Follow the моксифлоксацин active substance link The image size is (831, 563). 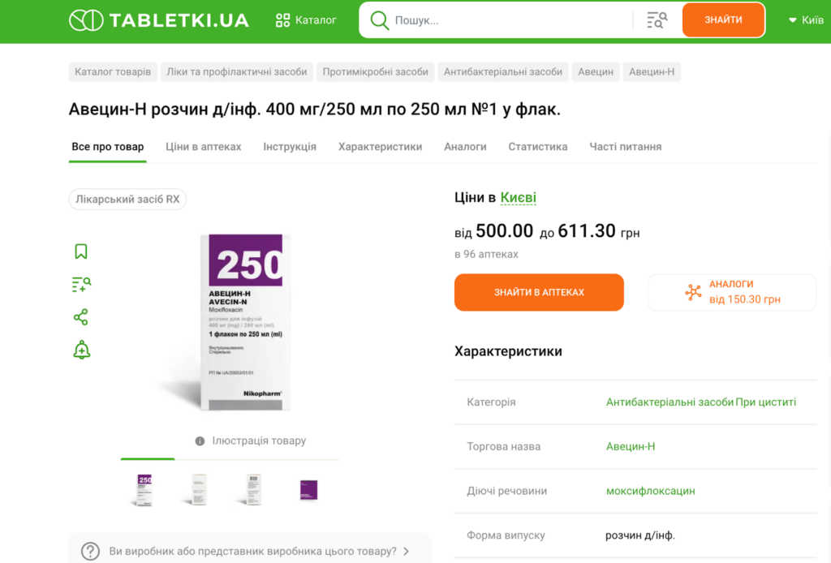click(x=650, y=491)
